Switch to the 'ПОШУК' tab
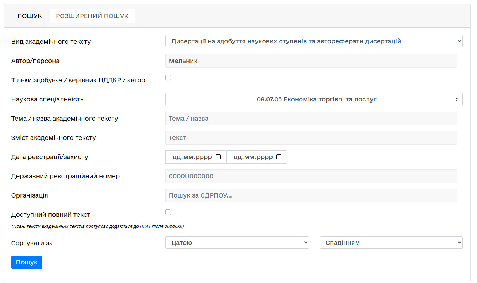The height and width of the screenshot is (283, 477). click(x=30, y=16)
